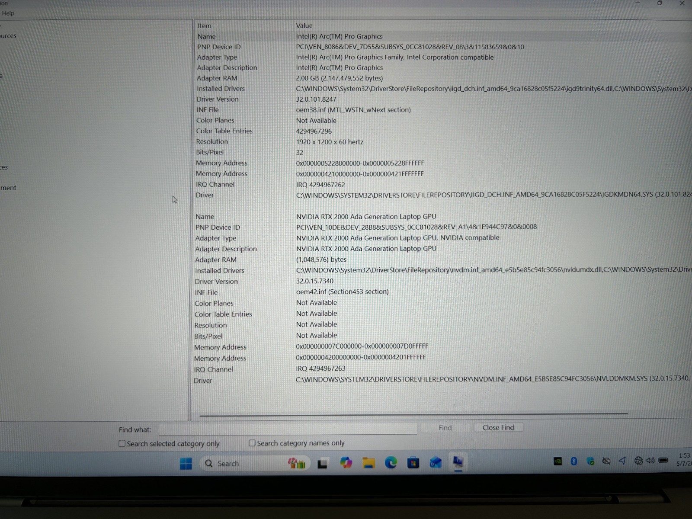This screenshot has height=519, width=692.
Task: Click the battery status icon
Action: [663, 460]
